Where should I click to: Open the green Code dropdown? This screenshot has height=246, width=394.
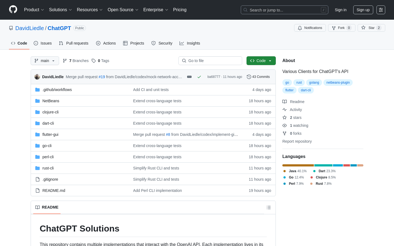coord(261,61)
